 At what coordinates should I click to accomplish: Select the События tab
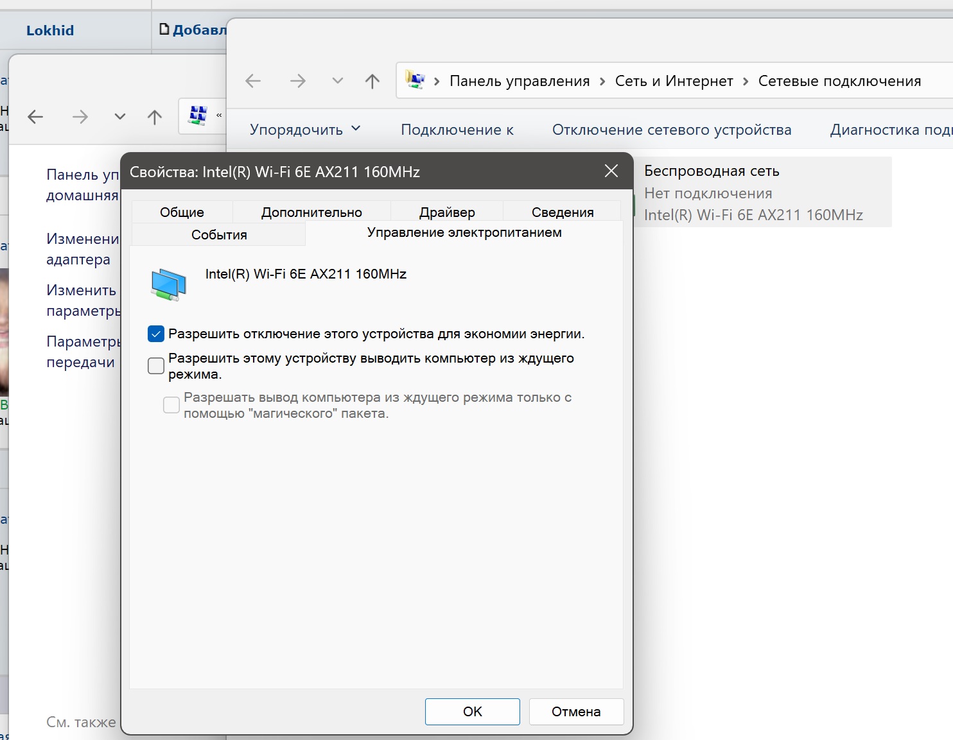[x=219, y=235]
